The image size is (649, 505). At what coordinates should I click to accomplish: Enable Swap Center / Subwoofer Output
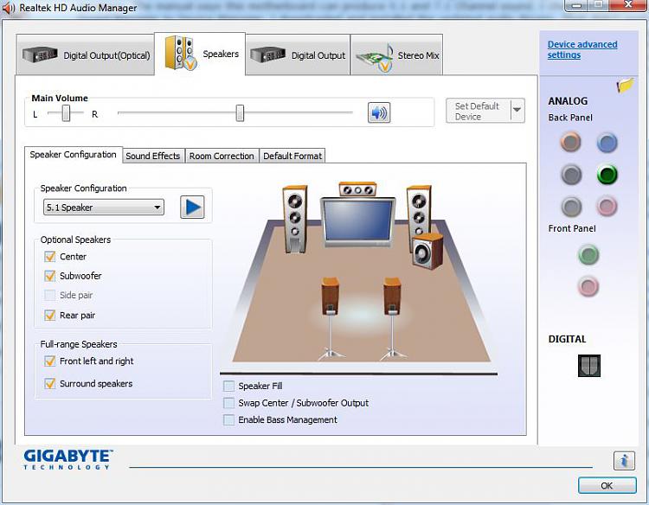[x=228, y=403]
